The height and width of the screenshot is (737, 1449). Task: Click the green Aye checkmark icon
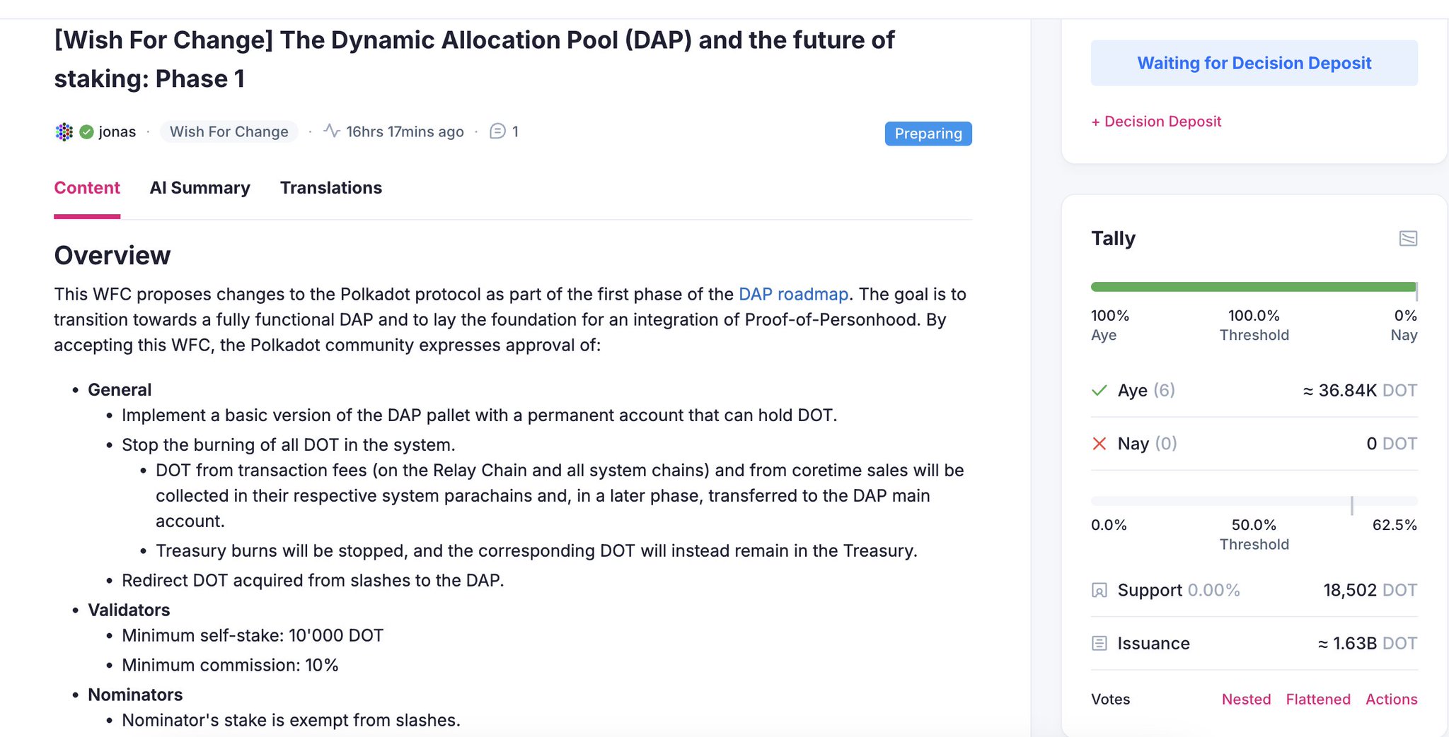[x=1099, y=390]
